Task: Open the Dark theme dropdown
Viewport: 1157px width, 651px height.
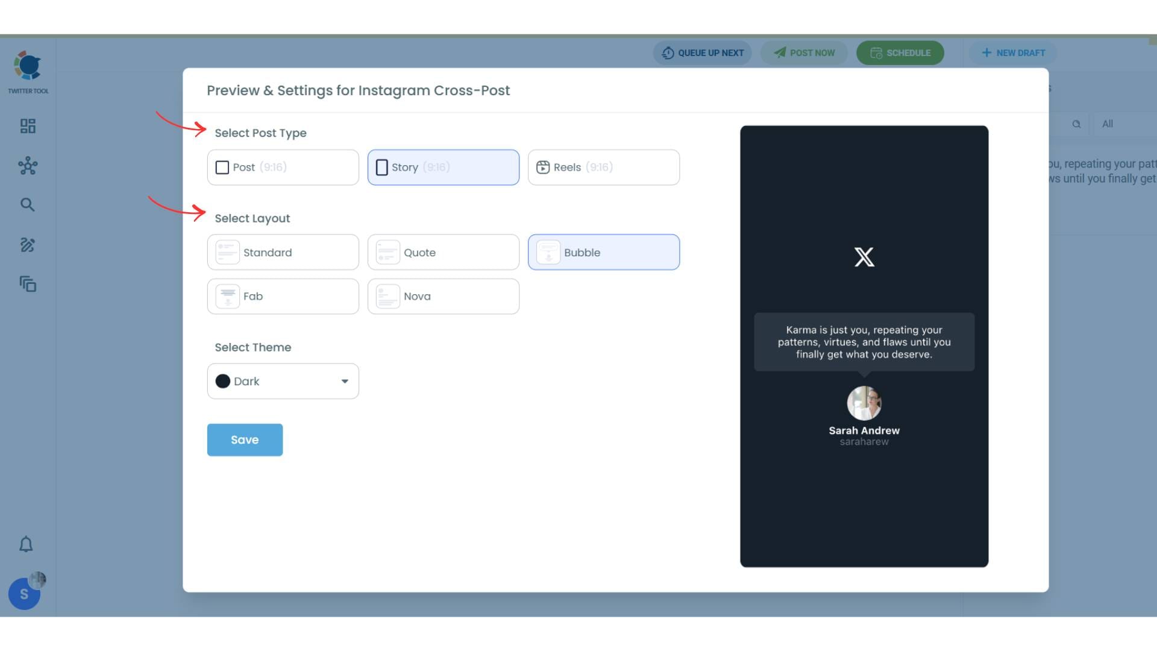Action: (283, 381)
